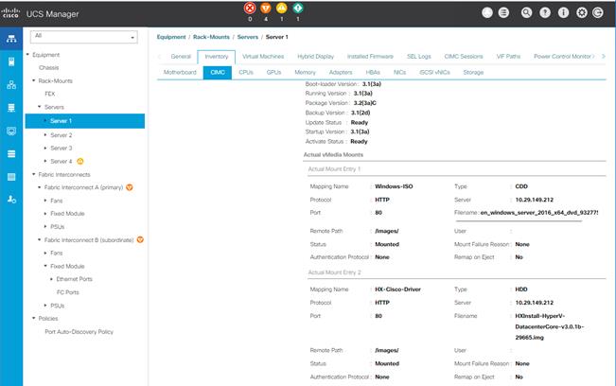Collapse the Rack-Mounts tree node
616x386 pixels.
coord(34,81)
